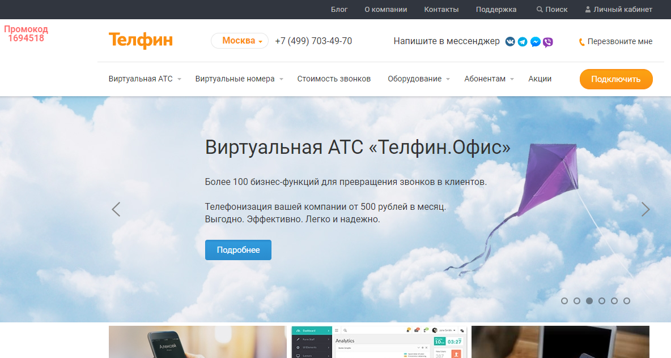This screenshot has width=671, height=358.
Task: Open VK messenger icon
Action: coord(509,41)
